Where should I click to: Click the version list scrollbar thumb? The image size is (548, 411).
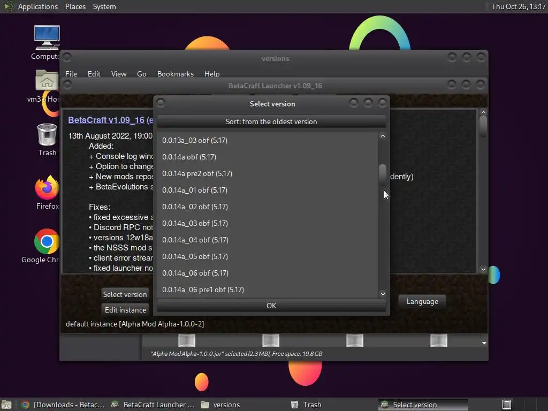click(x=383, y=174)
